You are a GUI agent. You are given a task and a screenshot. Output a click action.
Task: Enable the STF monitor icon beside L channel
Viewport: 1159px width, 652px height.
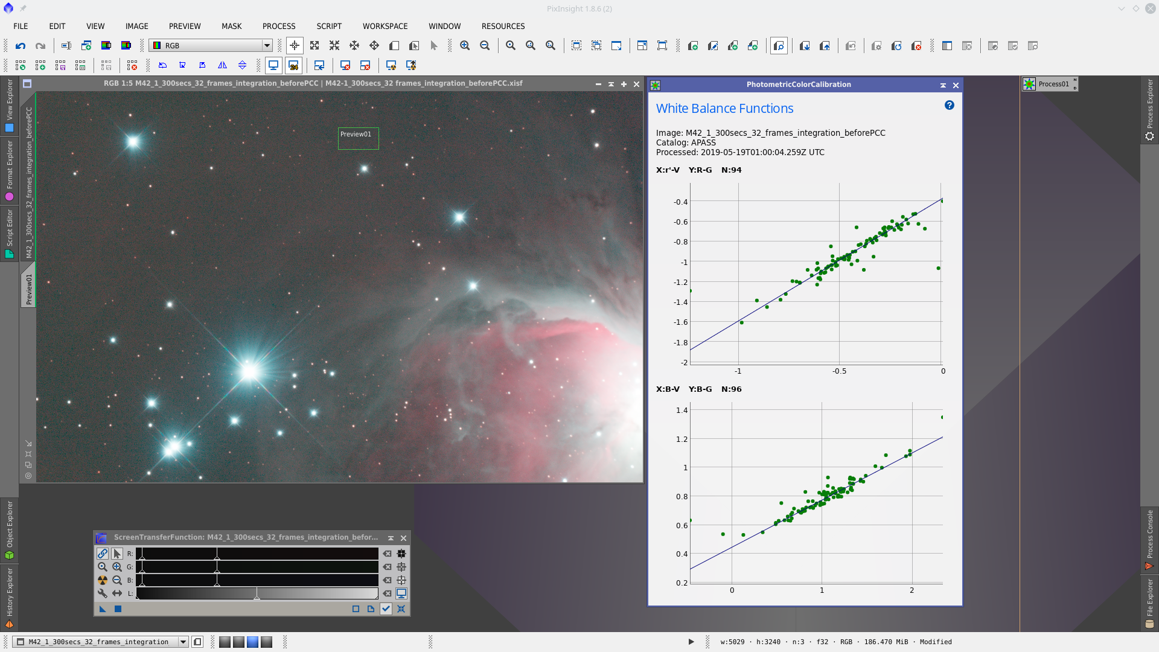coord(401,593)
